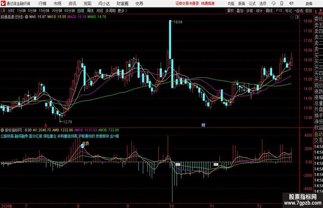Select the 日线 daily period tab
The image size is (323, 208).
[x=81, y=11]
